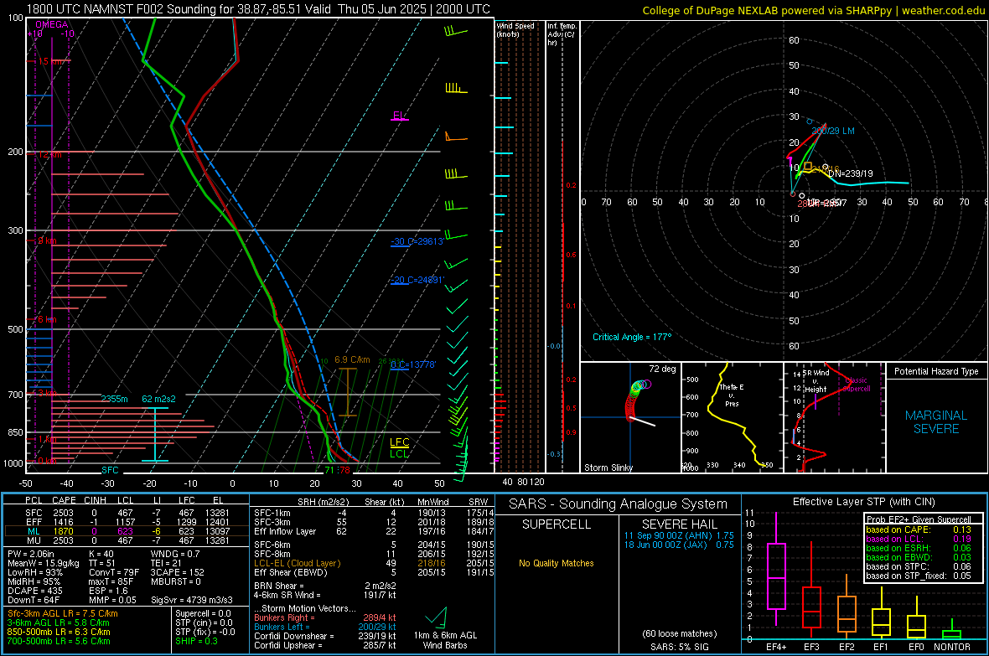Click the 'Bunkers Left = 200/29 kt' line
The image size is (989, 656).
325,627
